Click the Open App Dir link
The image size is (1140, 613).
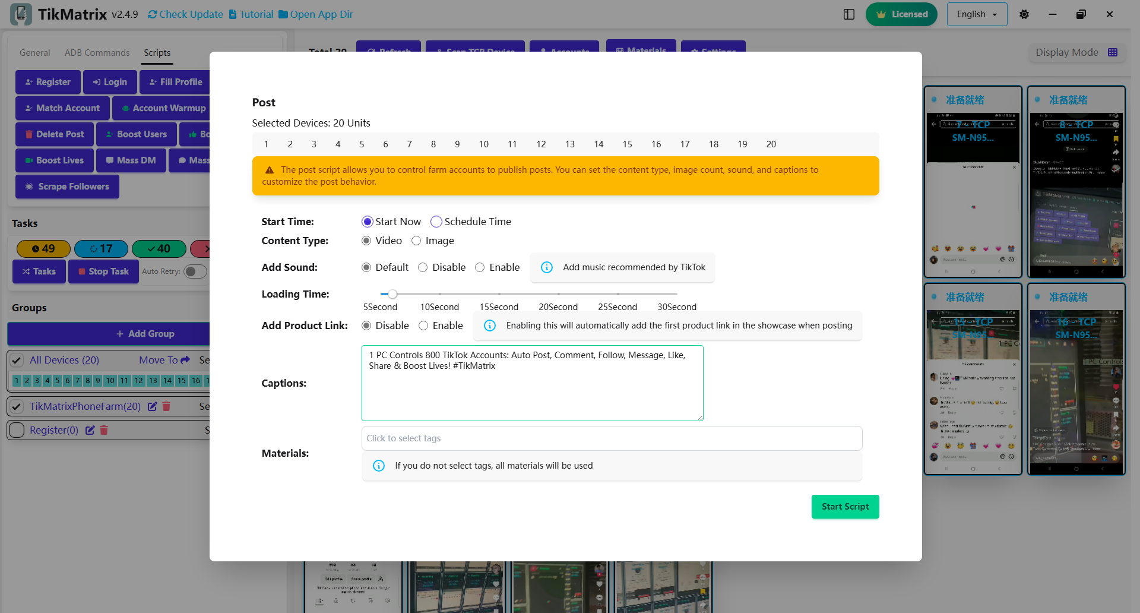[x=315, y=14]
